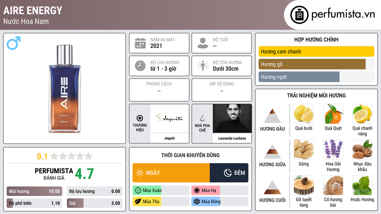
Task: Click the perfume bottle logo icon
Action: (299, 15)
